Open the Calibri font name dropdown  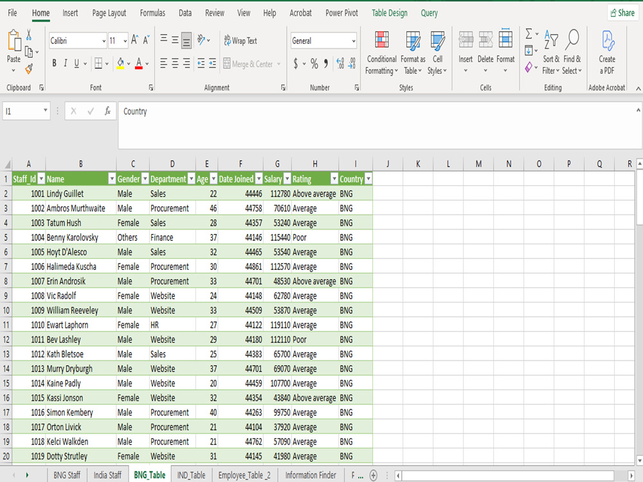click(104, 40)
